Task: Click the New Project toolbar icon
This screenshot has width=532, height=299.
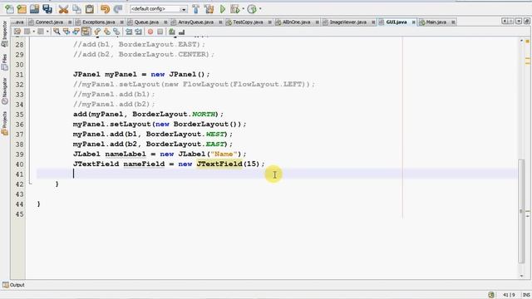Action: 22,9
